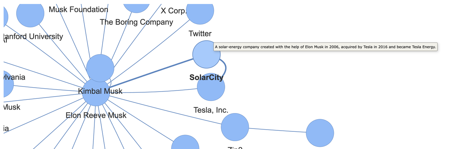This screenshot has width=461, height=149.
Task: Click the Elon Reeve Musk label
Action: (96, 115)
